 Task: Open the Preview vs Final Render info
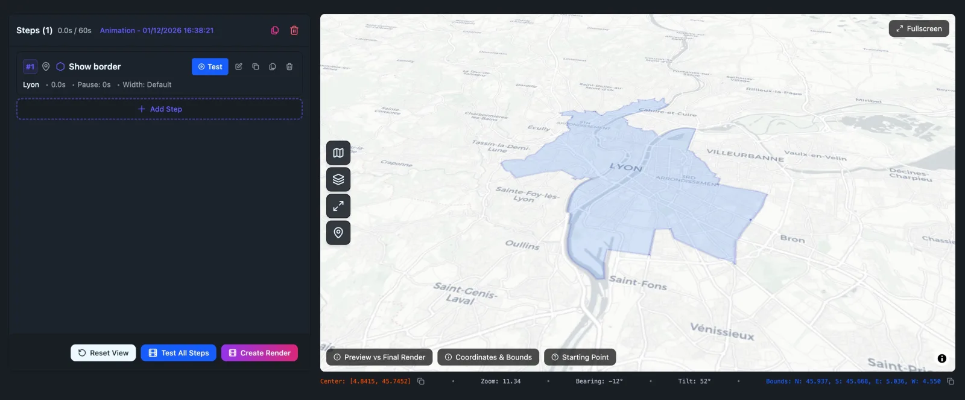[379, 357]
